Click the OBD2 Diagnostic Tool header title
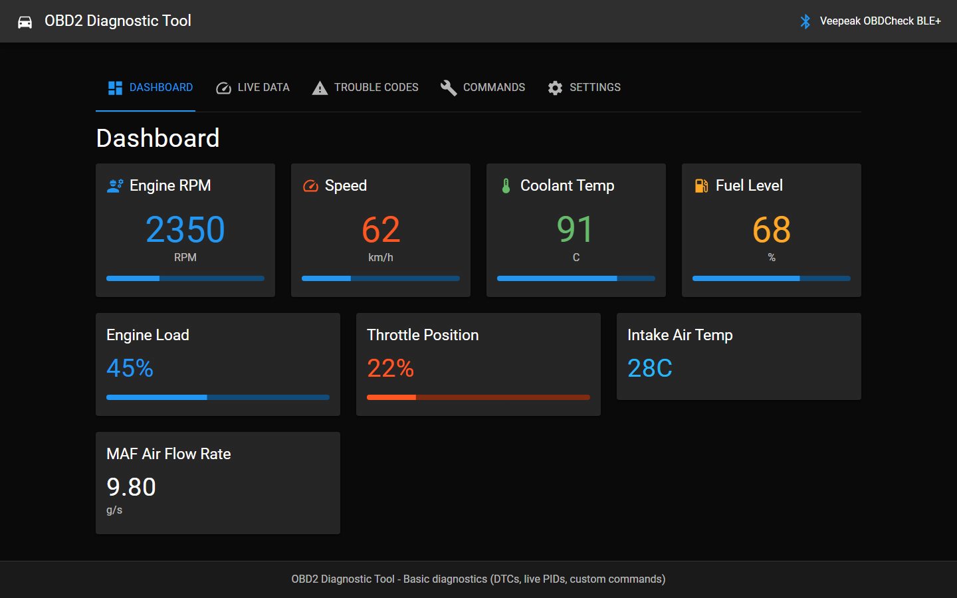Screen dimensions: 957x598 coord(118,21)
